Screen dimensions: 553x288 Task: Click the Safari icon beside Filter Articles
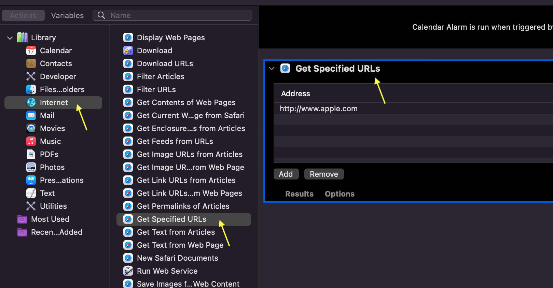[x=128, y=76]
